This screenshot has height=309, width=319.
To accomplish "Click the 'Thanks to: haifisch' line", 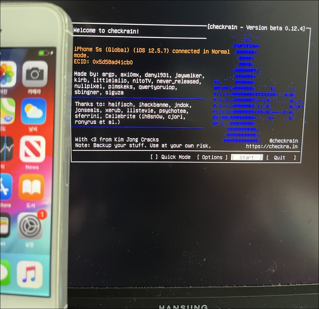I will coord(133,105).
